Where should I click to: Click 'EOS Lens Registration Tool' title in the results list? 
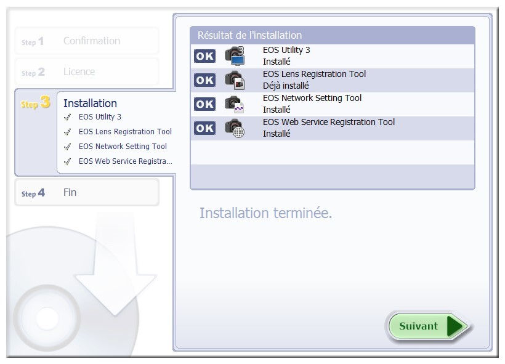(314, 74)
